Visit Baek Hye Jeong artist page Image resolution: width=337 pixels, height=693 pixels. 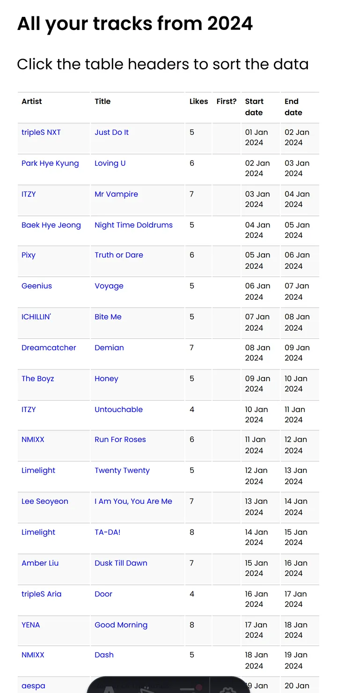click(x=51, y=225)
